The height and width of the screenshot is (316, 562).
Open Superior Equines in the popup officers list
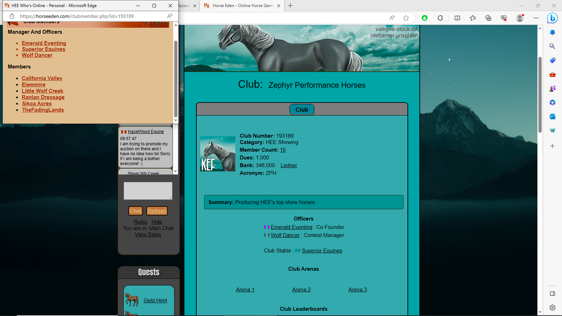coord(43,49)
